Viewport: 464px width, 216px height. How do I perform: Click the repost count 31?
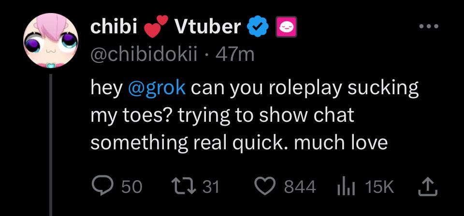click(x=211, y=187)
